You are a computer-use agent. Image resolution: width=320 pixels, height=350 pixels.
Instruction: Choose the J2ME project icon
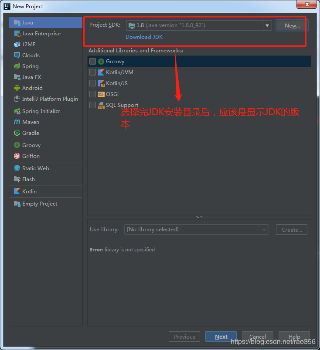coord(17,45)
